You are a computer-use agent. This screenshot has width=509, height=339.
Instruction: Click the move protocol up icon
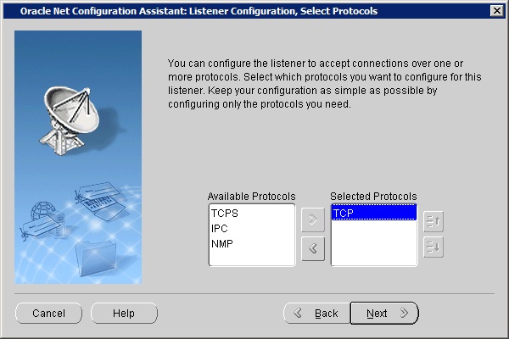point(433,222)
